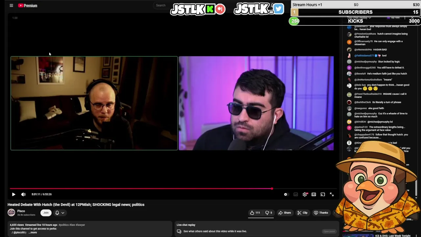This screenshot has width=421, height=237.
Task: Click @FaithAdams577 chat username
Action: pyautogui.click(x=364, y=56)
